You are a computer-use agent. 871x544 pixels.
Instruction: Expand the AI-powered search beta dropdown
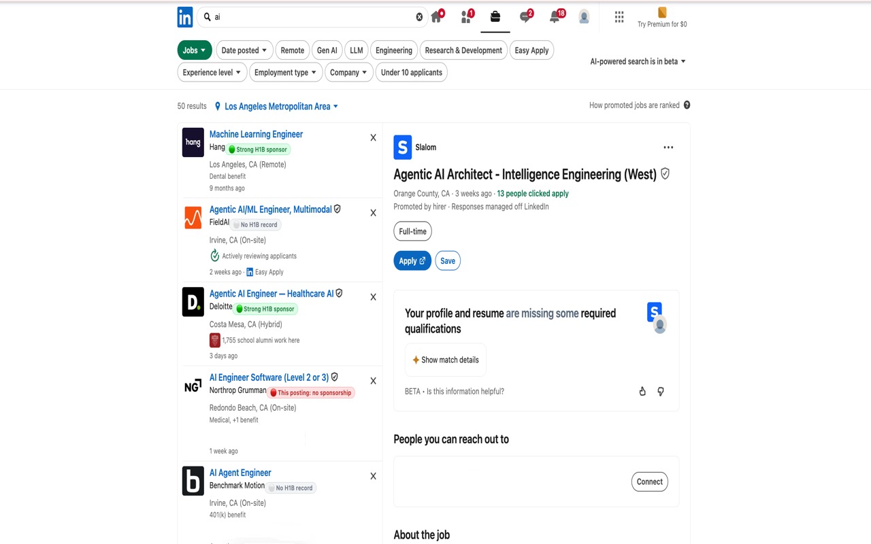(638, 61)
